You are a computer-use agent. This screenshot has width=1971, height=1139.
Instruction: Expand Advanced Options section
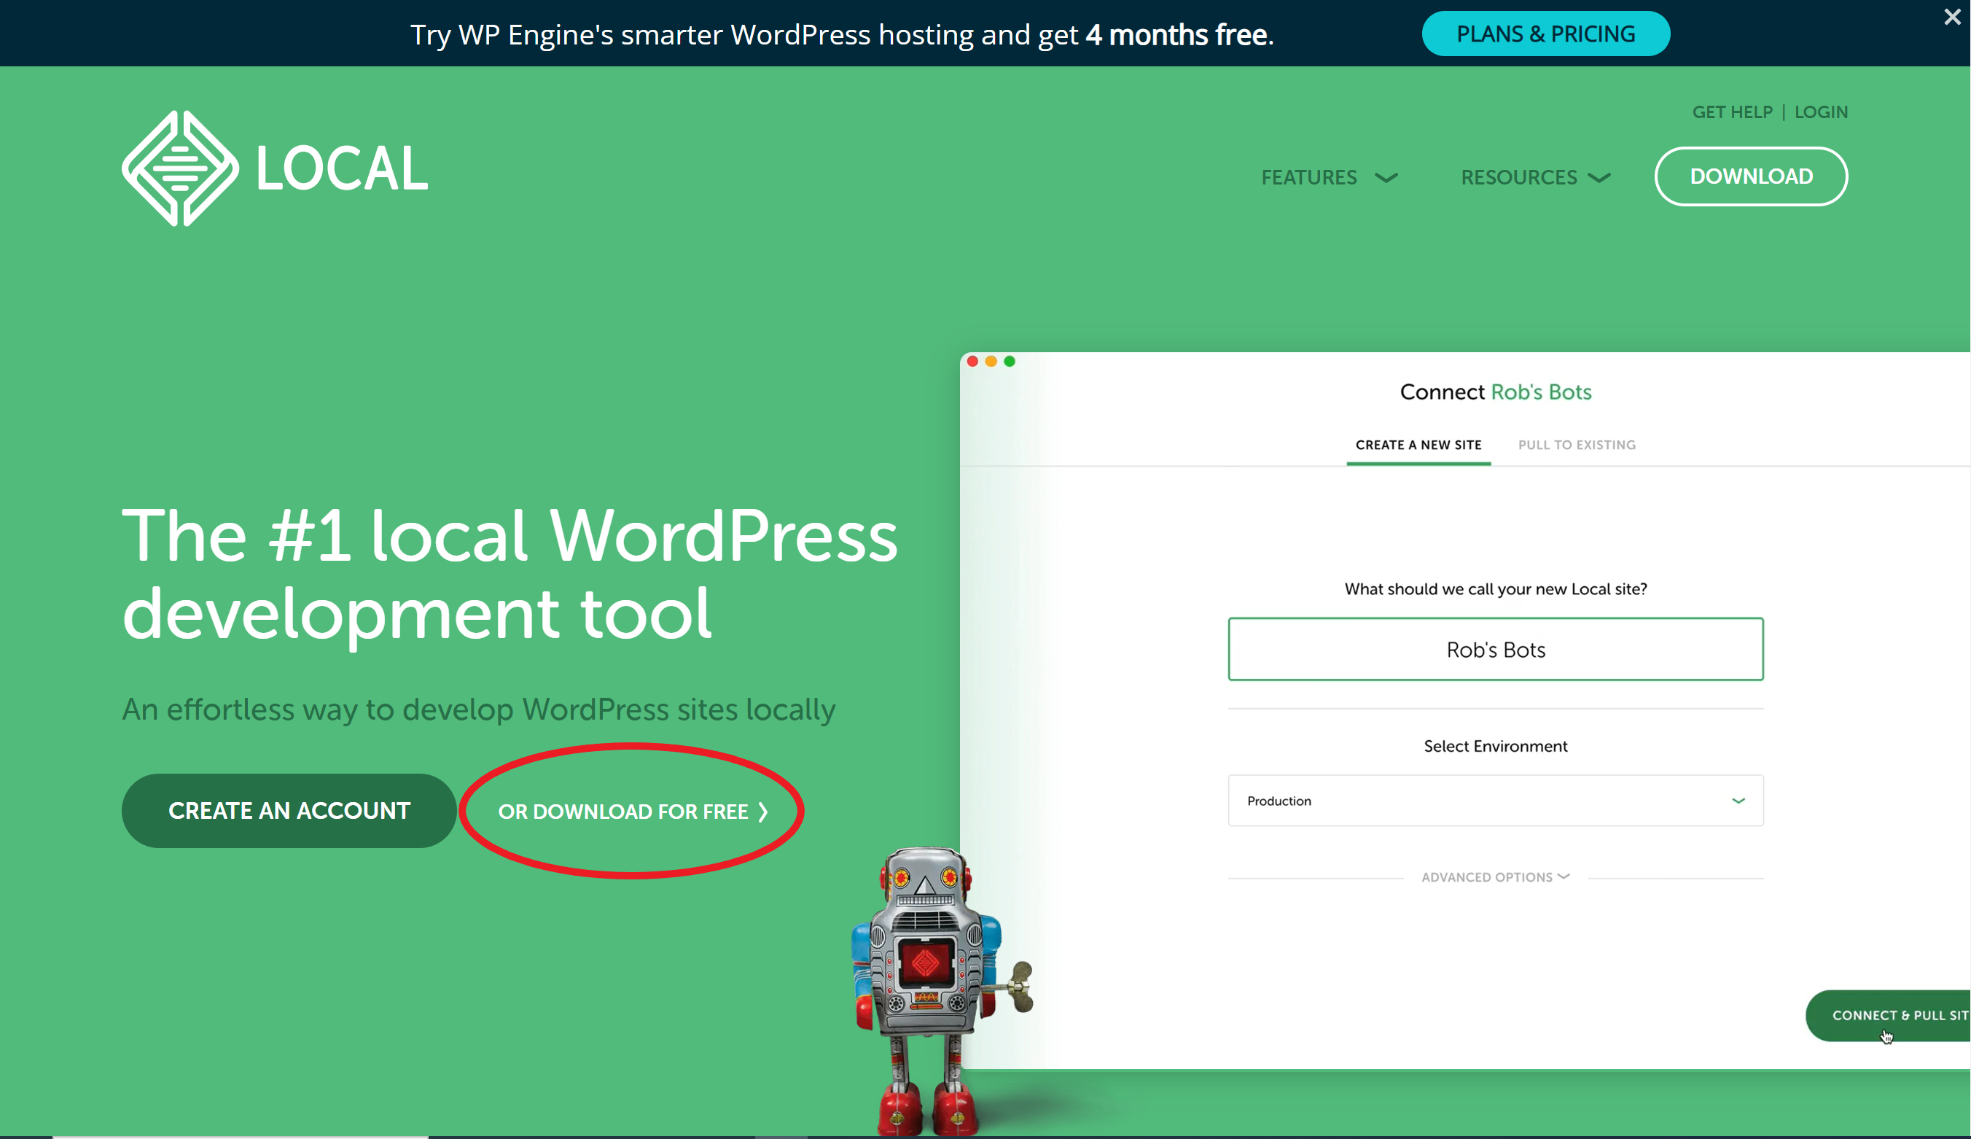click(x=1495, y=877)
